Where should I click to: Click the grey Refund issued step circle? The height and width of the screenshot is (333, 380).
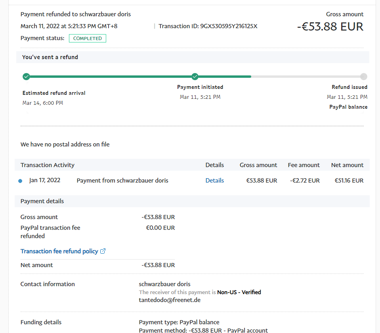pyautogui.click(x=363, y=77)
